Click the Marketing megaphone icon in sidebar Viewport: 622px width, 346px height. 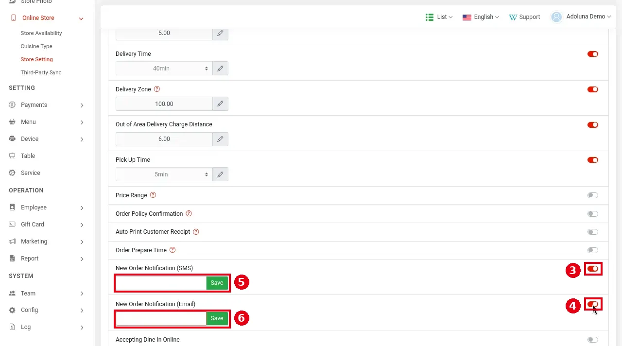(12, 242)
